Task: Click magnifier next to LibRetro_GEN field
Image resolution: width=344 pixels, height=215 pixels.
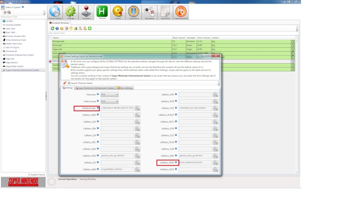Action: pos(138,156)
